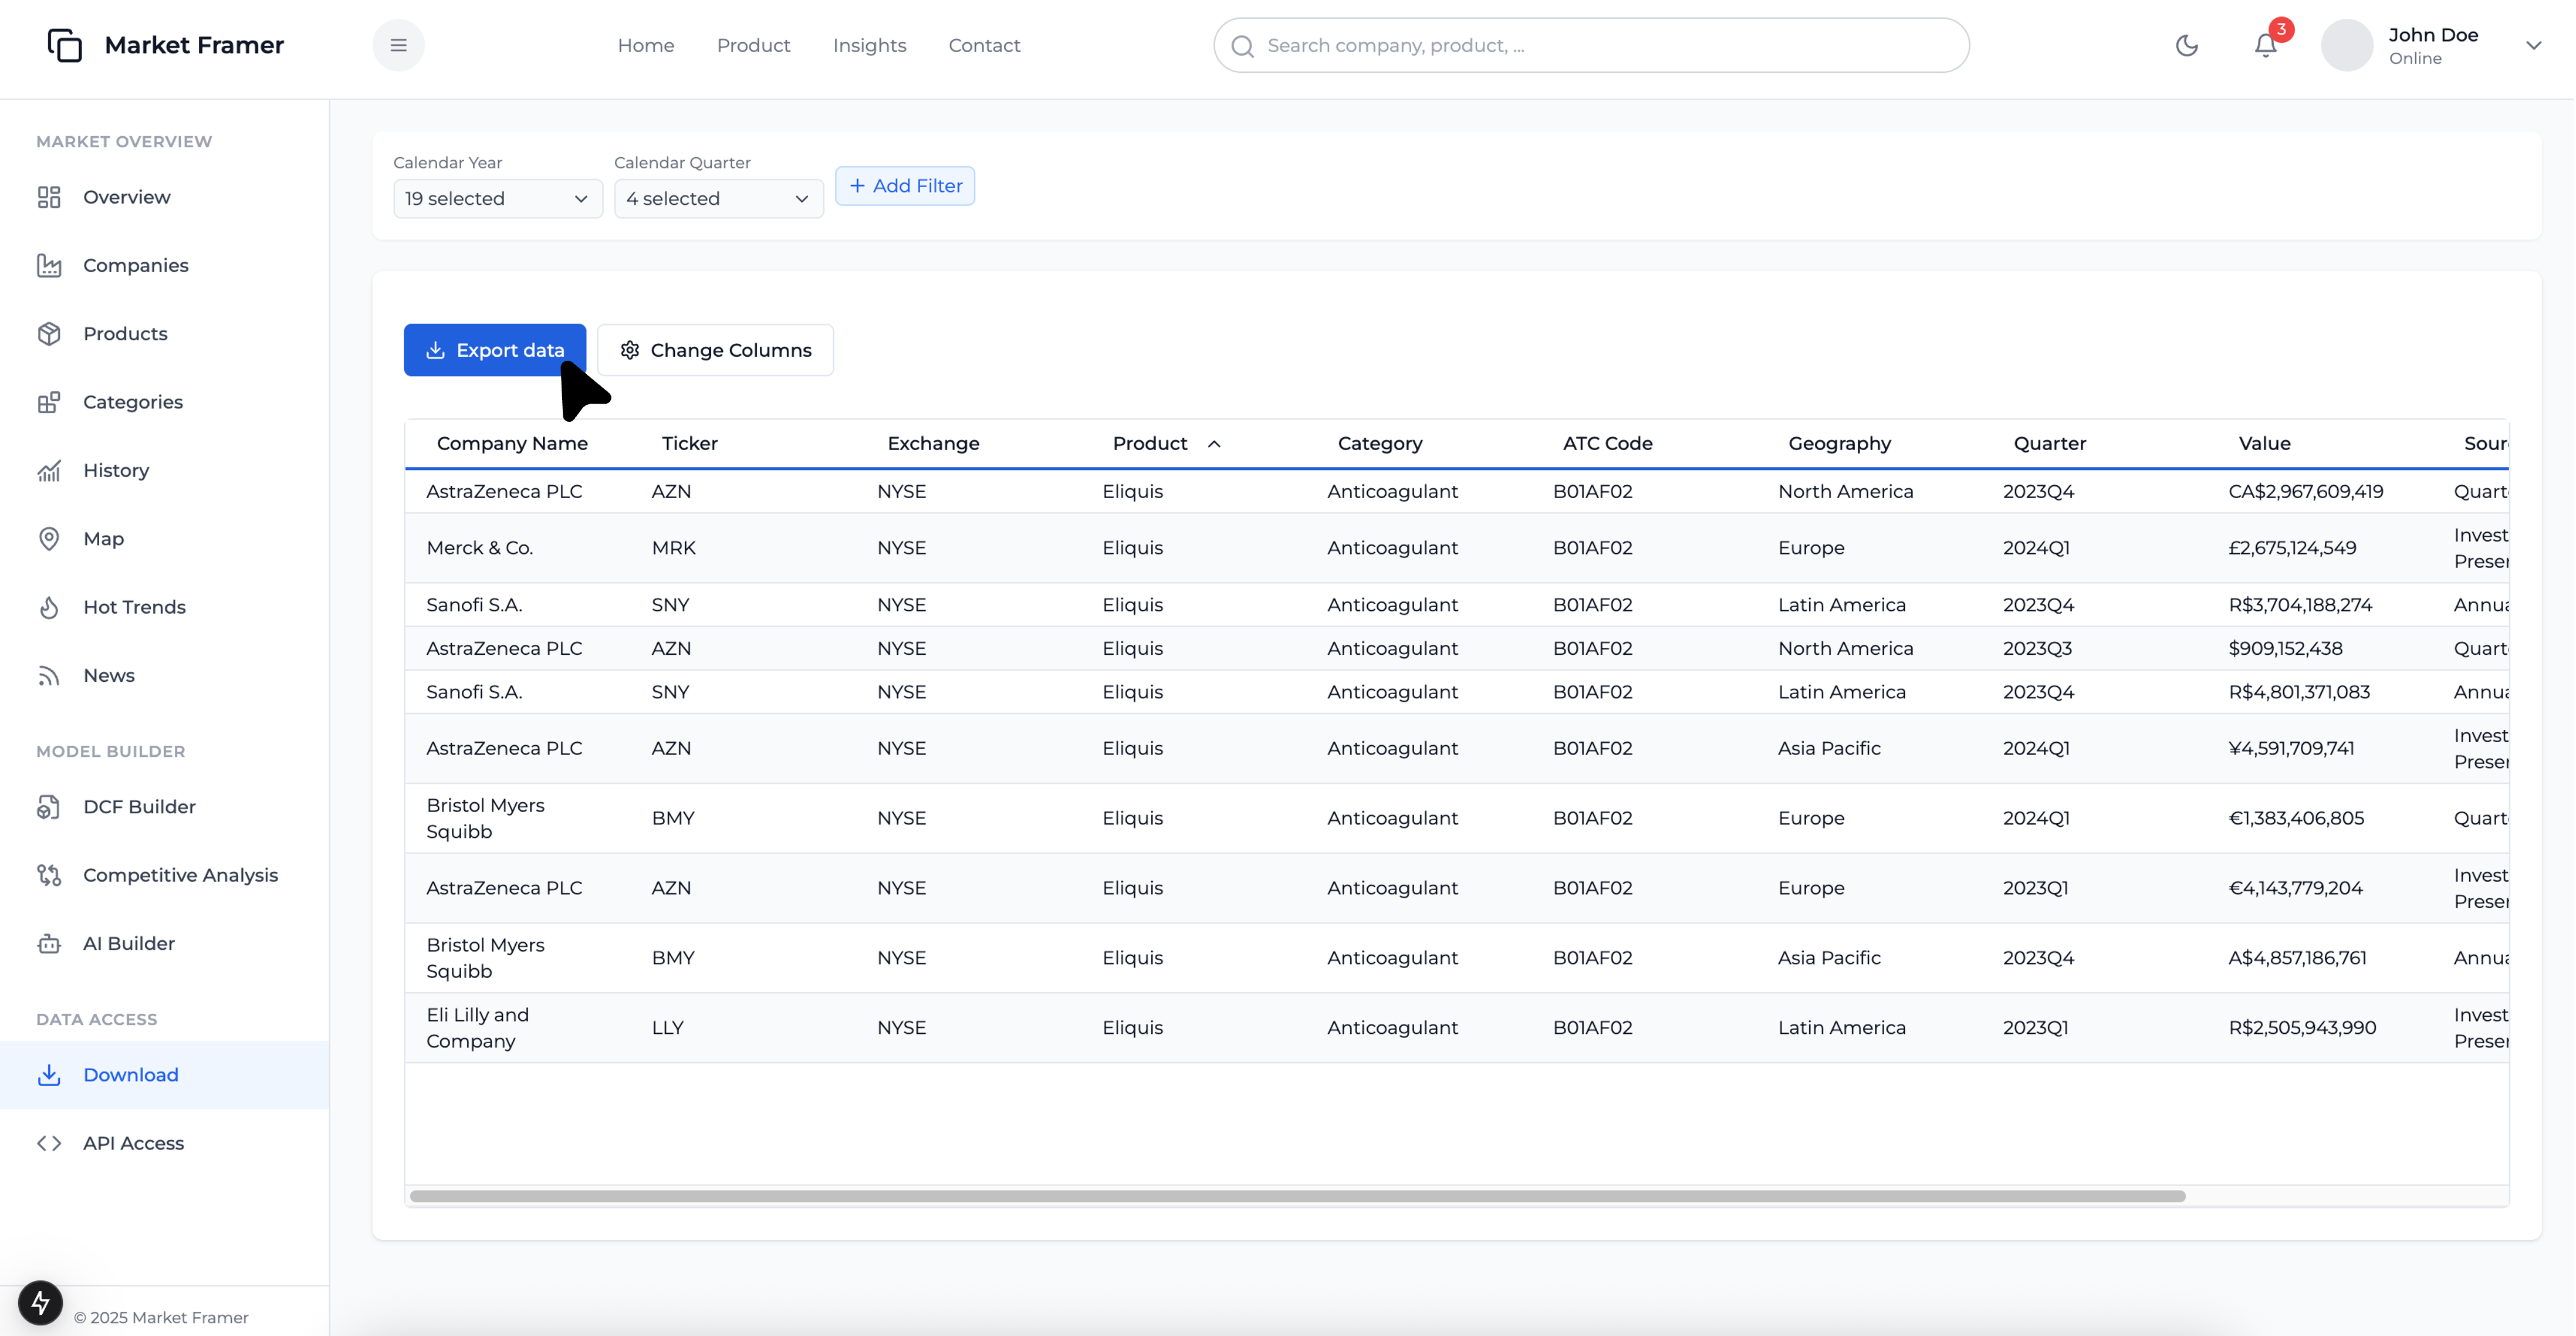Screen dimensions: 2576x1336
Task: Click the value £2,675,124,549
Action: click(2292, 548)
